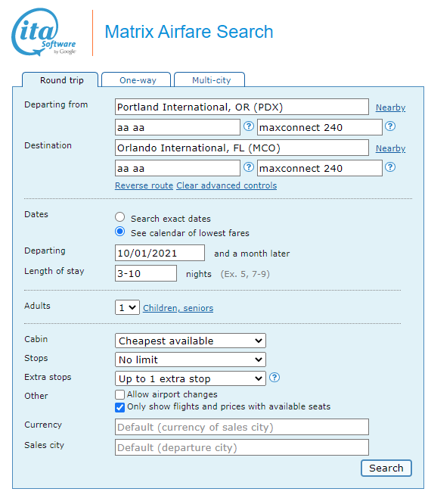Switch to the Multi-city tab

tap(209, 79)
